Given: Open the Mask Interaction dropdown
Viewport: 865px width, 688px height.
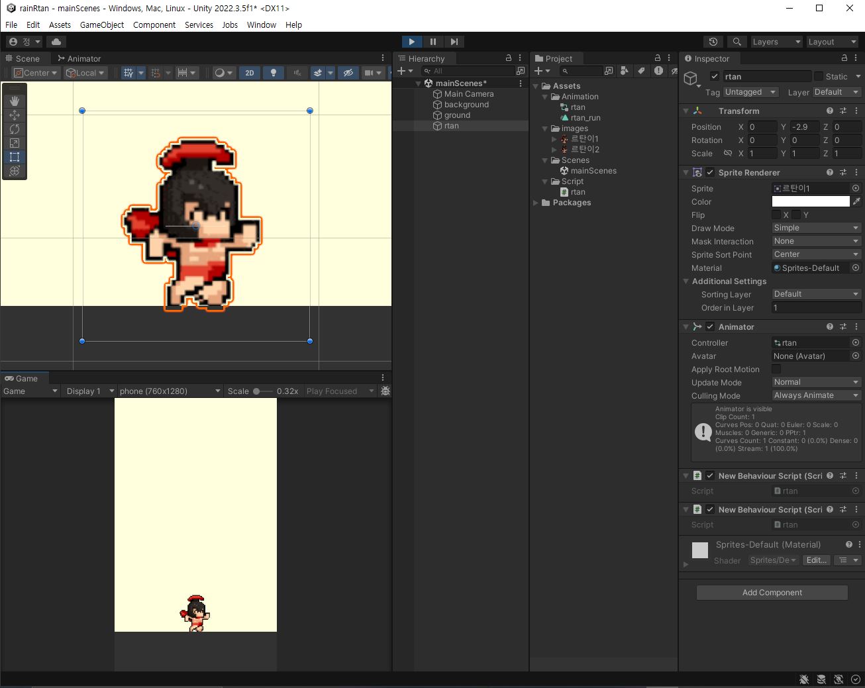Looking at the screenshot, I should [x=816, y=241].
